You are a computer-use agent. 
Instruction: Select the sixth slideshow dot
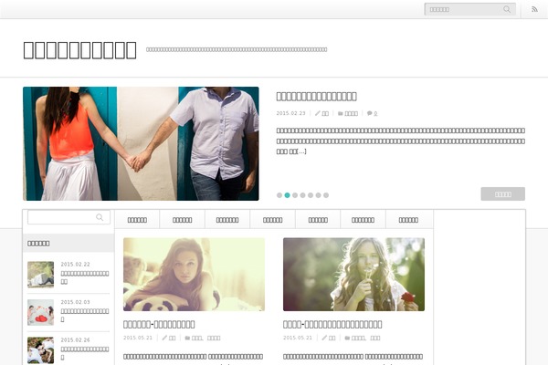pos(318,195)
